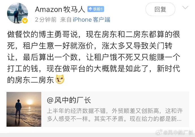
Task: Click the yellow verified V badge
Action: point(25,21)
